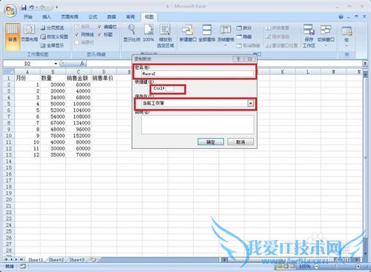371x272 pixels.
Task: Undo last action in Quick Access Toolbar
Action: pyautogui.click(x=31, y=7)
